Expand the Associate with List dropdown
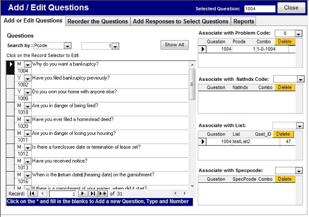This screenshot has height=217, width=309. (x=299, y=126)
